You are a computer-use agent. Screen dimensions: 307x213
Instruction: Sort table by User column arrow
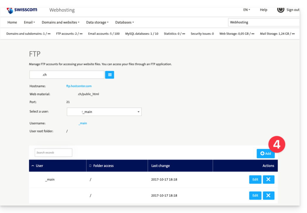(33, 166)
